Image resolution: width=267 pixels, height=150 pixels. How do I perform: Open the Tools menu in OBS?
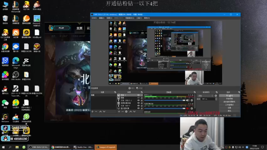pyautogui.click(x=139, y=18)
